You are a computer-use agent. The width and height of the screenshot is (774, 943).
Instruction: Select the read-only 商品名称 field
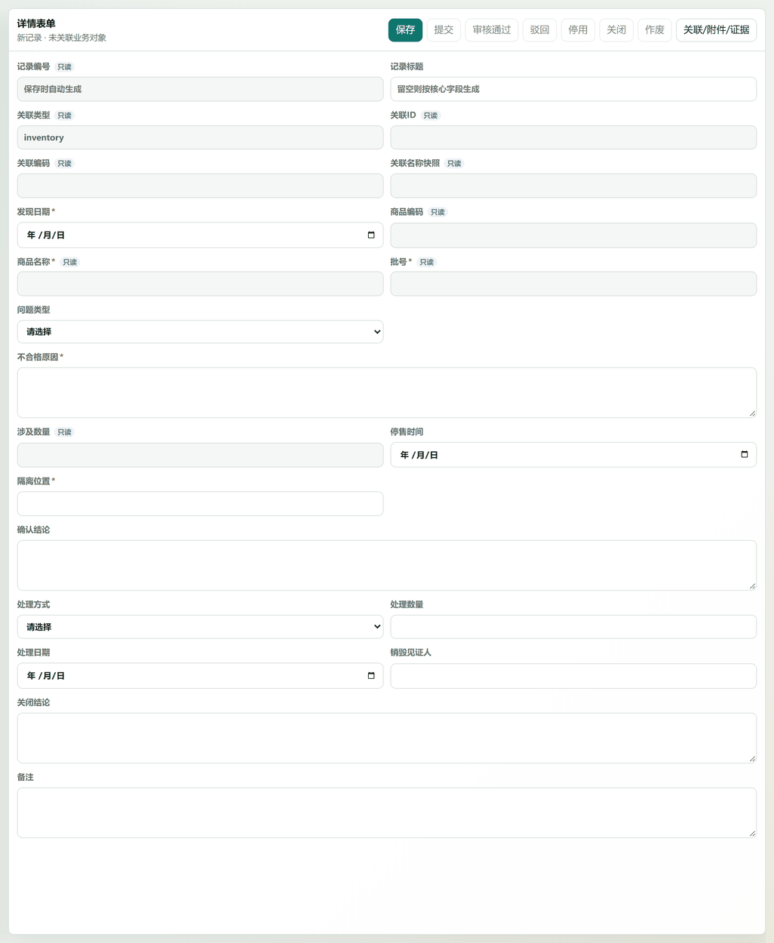[x=200, y=284]
